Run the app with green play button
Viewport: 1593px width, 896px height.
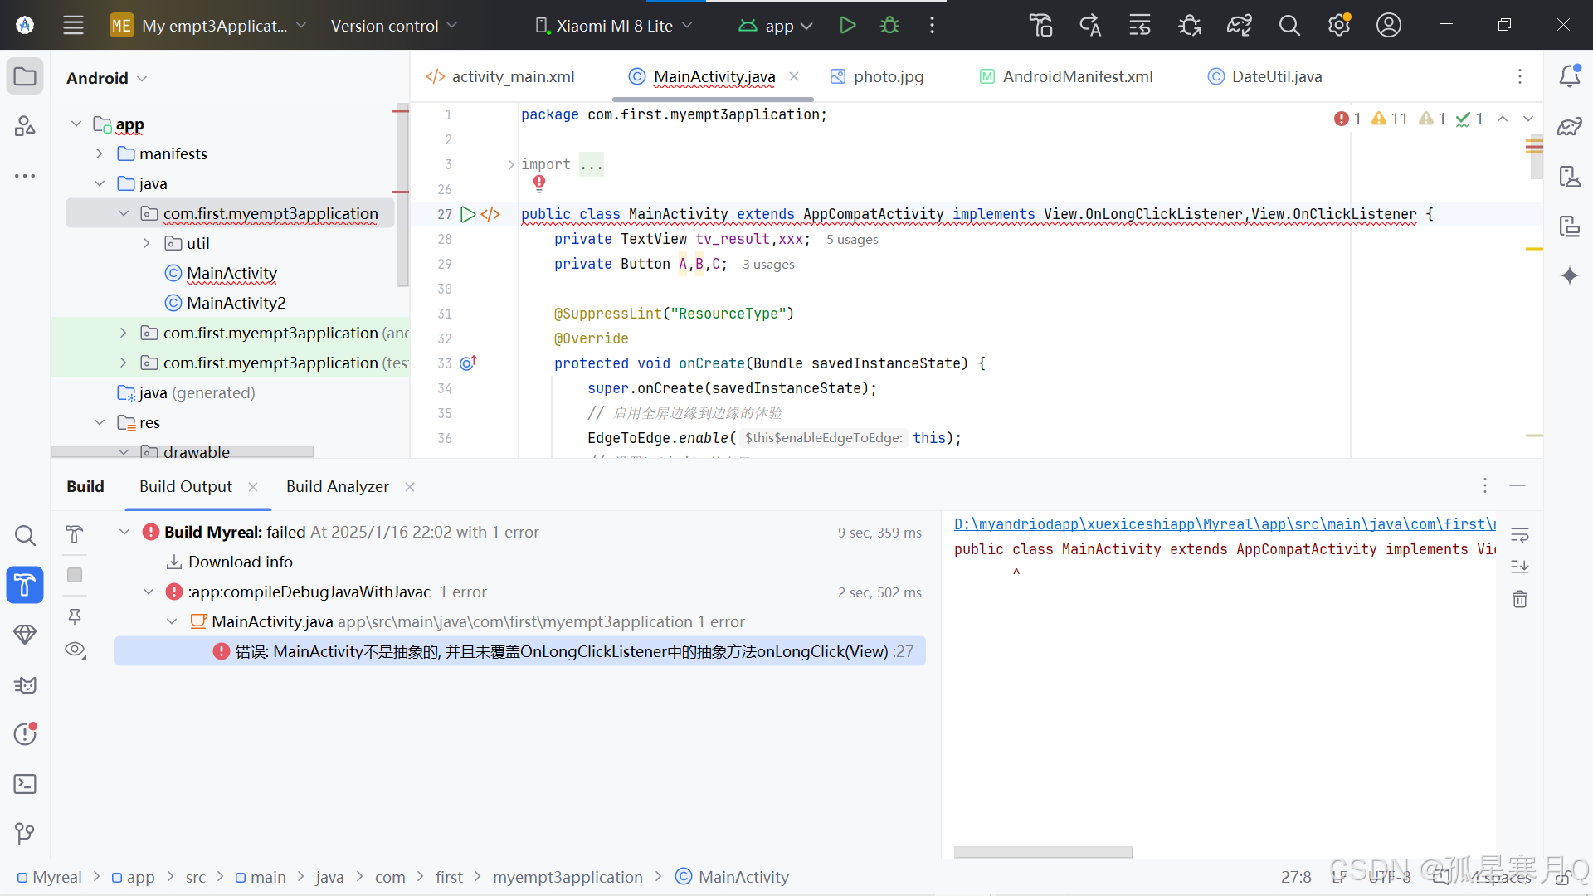pyautogui.click(x=847, y=25)
